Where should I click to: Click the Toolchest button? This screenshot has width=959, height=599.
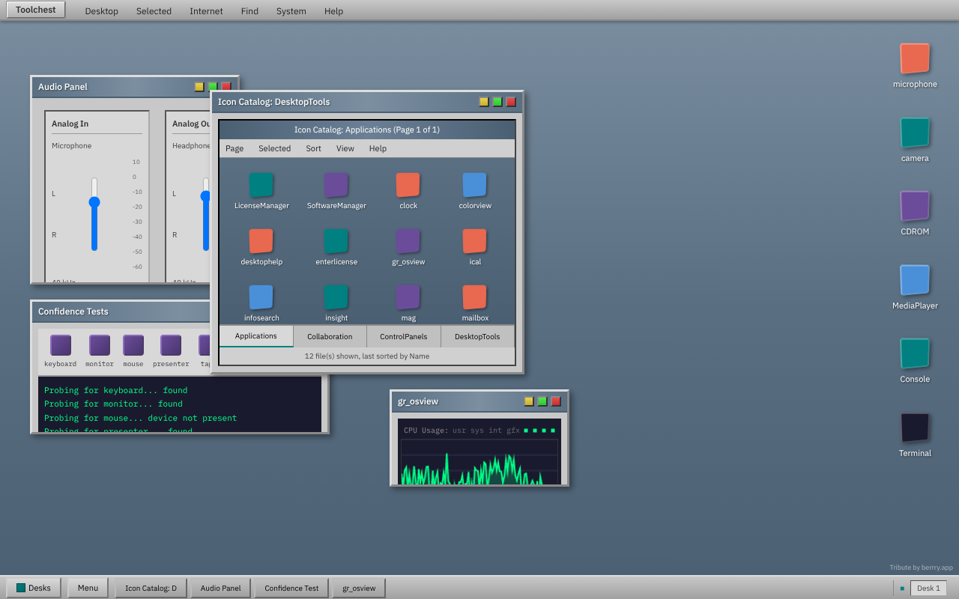coord(34,9)
